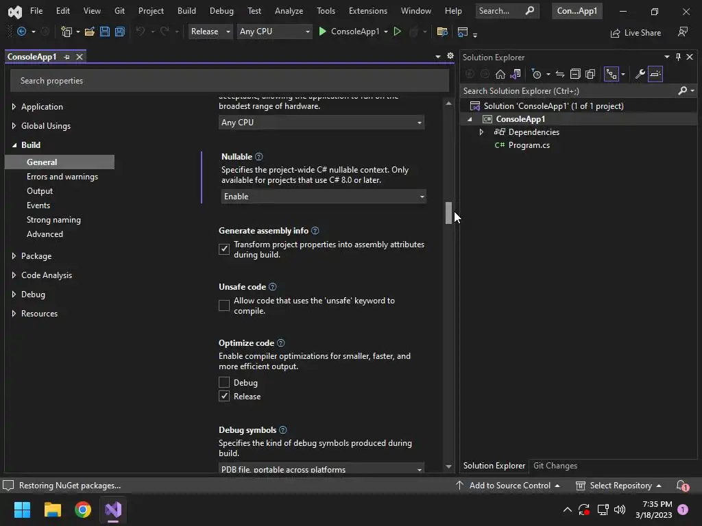Open the Platform target Any CPU combo box

[x=322, y=122]
